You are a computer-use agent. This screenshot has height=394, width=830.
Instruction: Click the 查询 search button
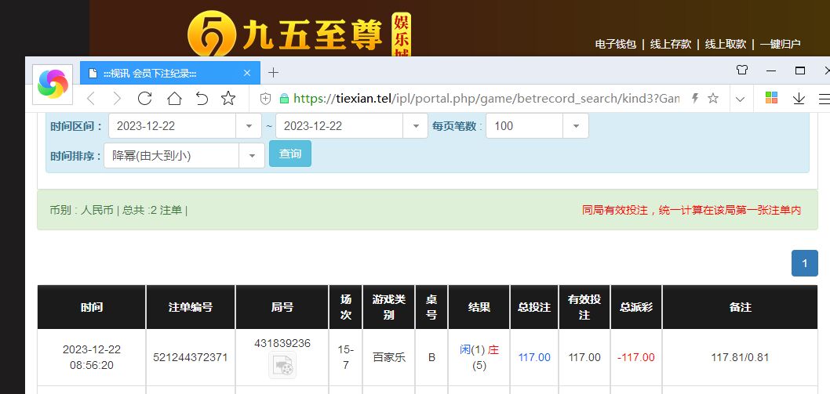tap(290, 154)
